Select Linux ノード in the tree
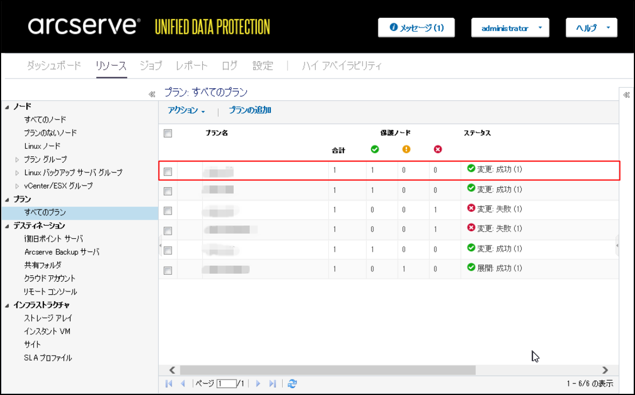This screenshot has width=635, height=395. tap(42, 146)
